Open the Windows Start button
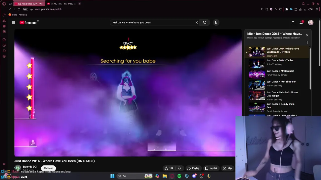The height and width of the screenshot is (180, 321). tap(112, 176)
